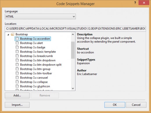
Task: Click the file icon beside Bootstrap 3.x alert
Action: click(x=17, y=43)
